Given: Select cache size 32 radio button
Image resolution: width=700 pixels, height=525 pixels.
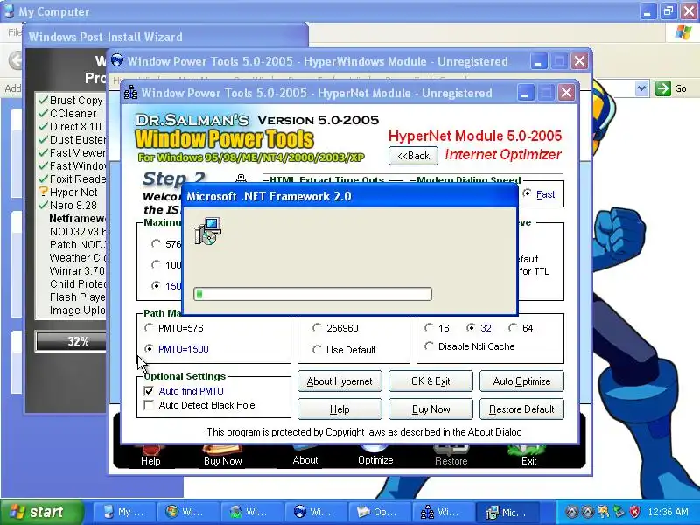Looking at the screenshot, I should click(471, 327).
